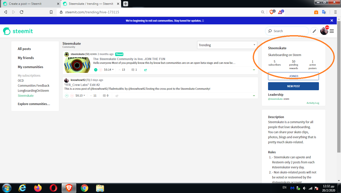This screenshot has width=341, height=193.
Task: Open Firefox from the taskbar
Action: coord(38,188)
